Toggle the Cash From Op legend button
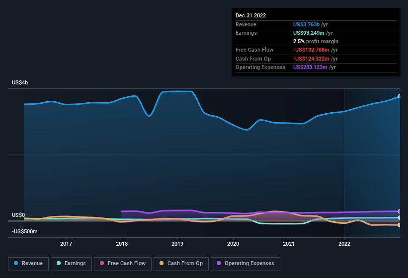This screenshot has height=278, width=408. pos(181,264)
